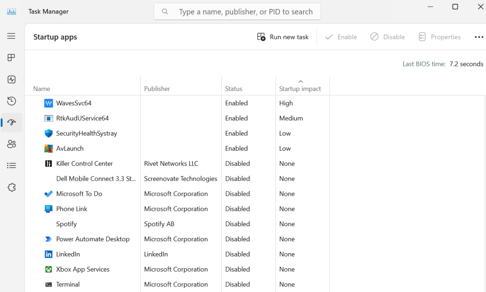The height and width of the screenshot is (292, 486).
Task: Click the Terminal app icon
Action: point(49,284)
